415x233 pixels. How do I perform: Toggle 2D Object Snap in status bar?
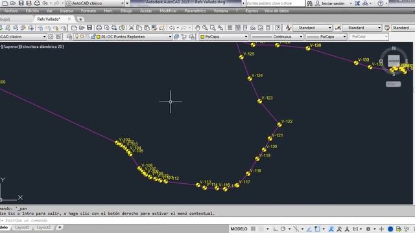[317, 228]
